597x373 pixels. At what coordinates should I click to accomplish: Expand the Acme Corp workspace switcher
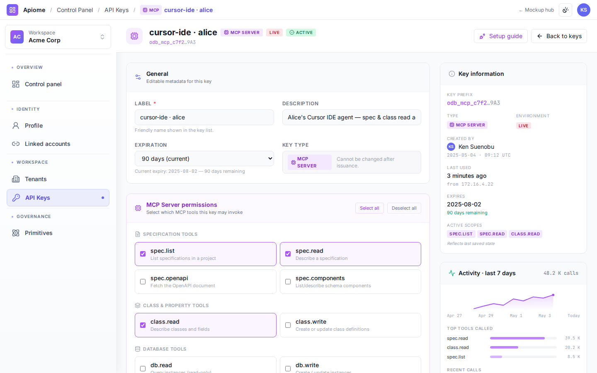tap(58, 37)
